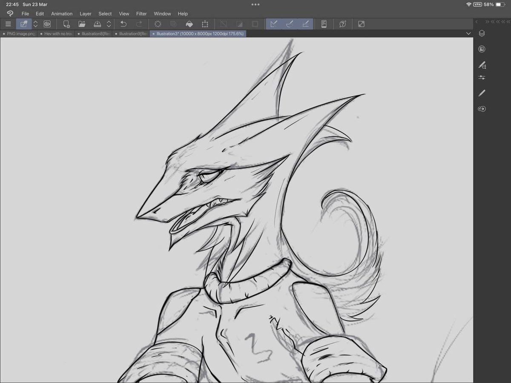Screen dimensions: 511x383
Task: Click the stepper arrows next to mode icon
Action: pyautogui.click(x=35, y=24)
